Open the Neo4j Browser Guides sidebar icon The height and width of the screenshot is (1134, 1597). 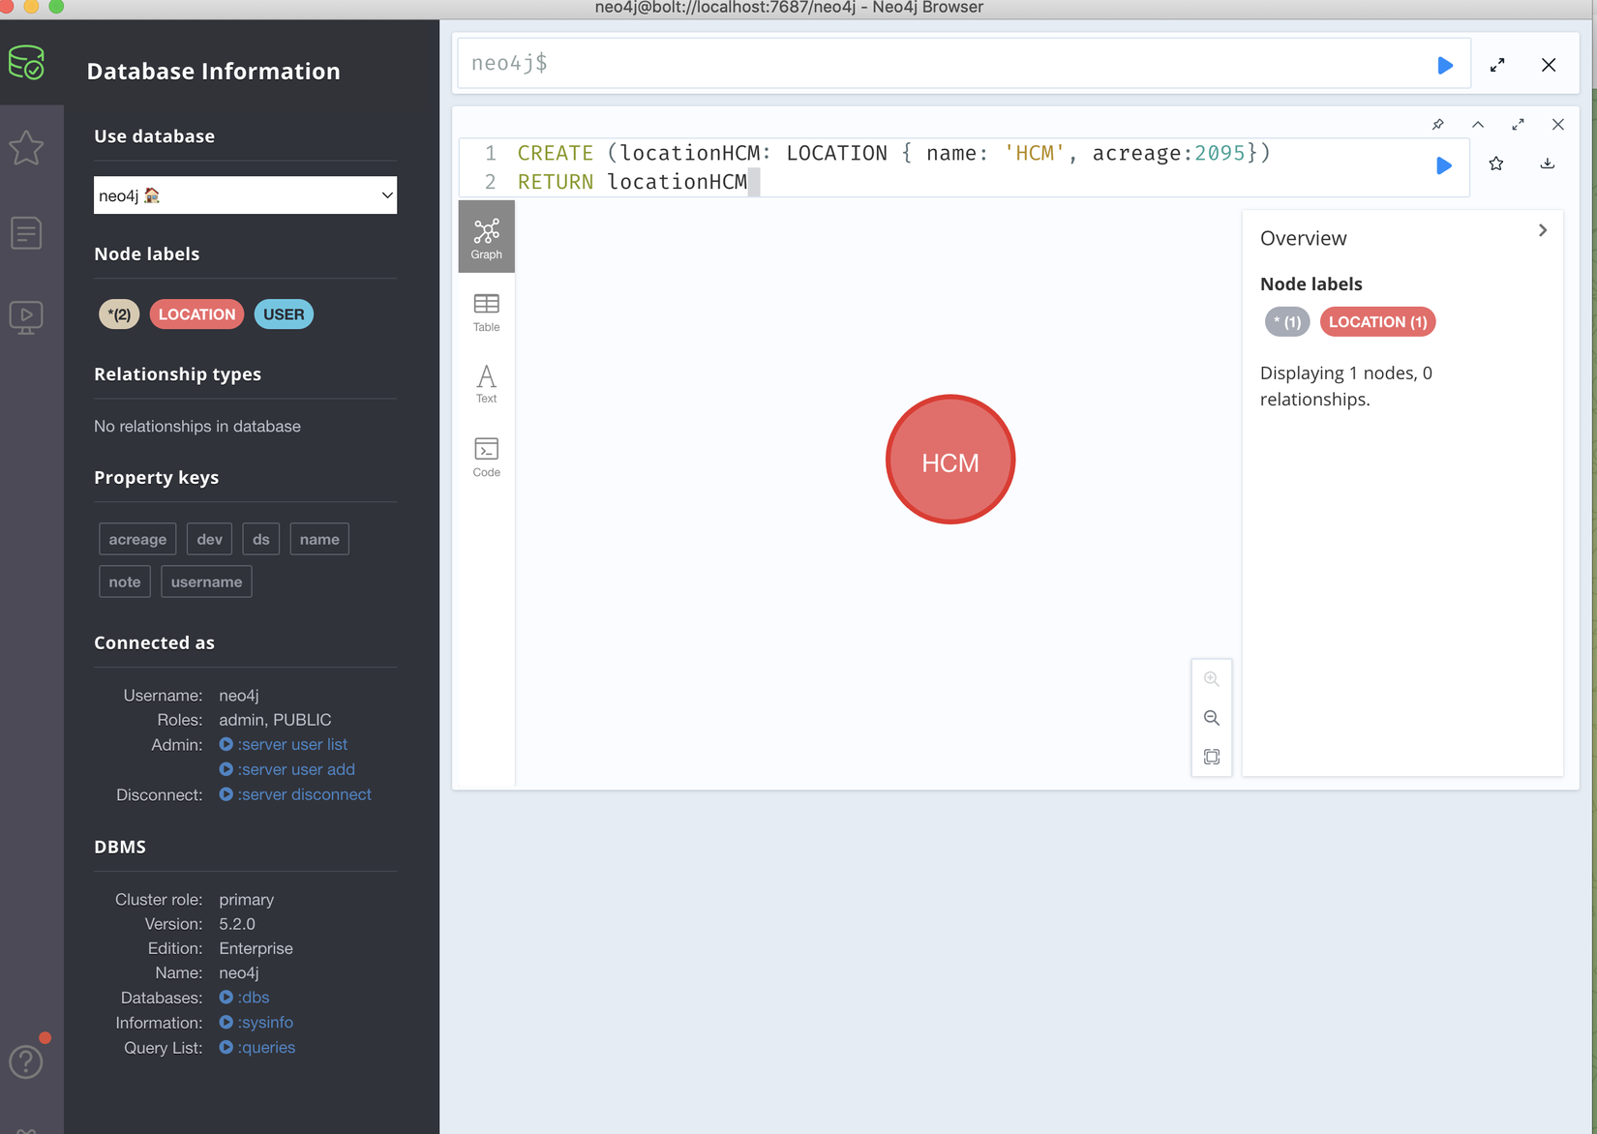pyautogui.click(x=26, y=317)
